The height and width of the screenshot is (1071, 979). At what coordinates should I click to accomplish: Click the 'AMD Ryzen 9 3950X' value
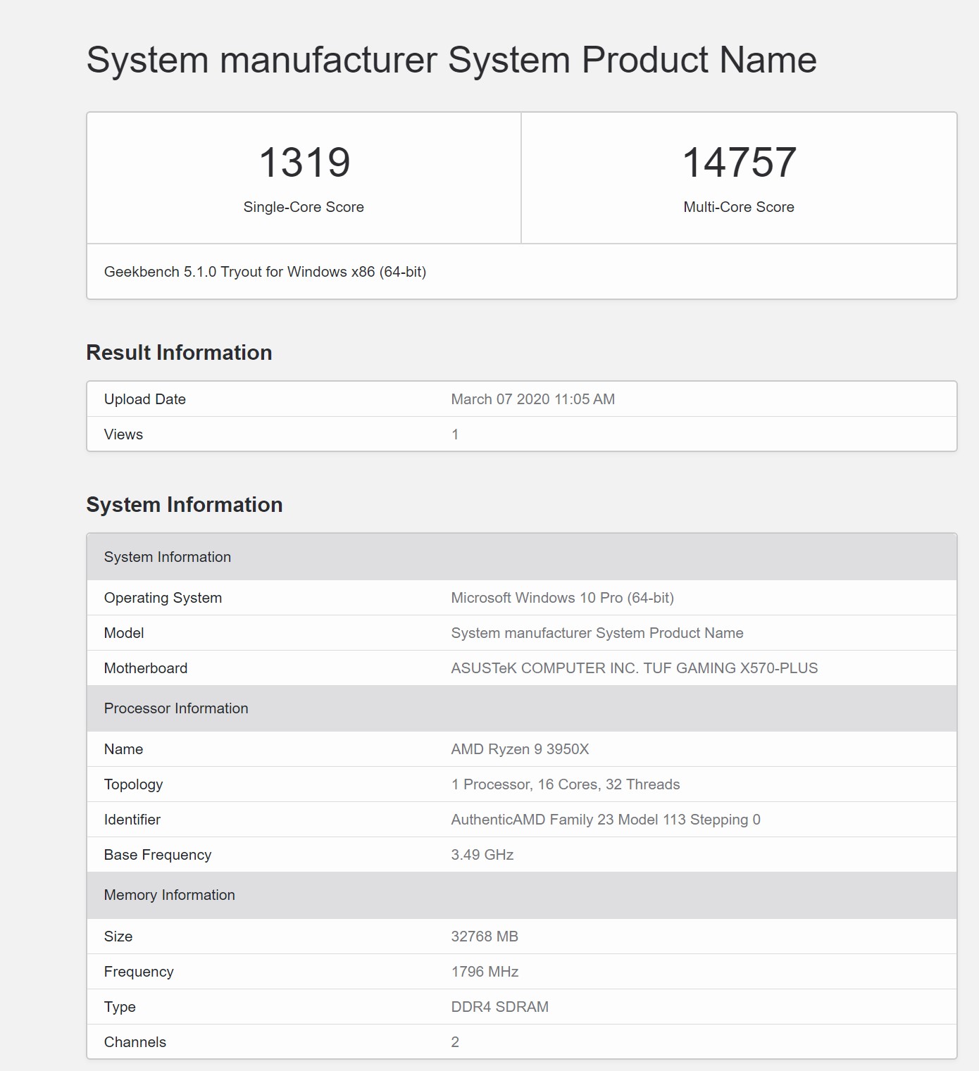[520, 749]
